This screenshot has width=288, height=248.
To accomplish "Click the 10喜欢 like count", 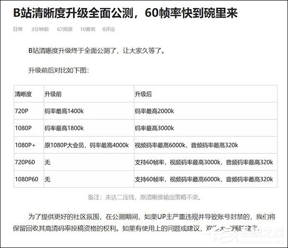I will [x=88, y=29].
